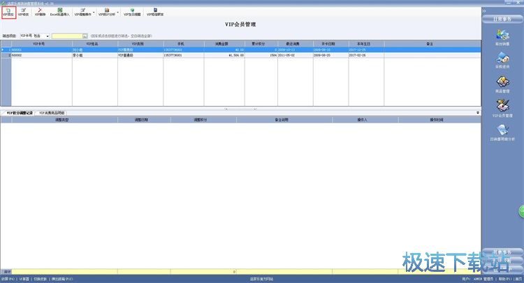This screenshot has width=524, height=283.
Task: Sort by the 消费金额 column header
Action: coord(224,43)
